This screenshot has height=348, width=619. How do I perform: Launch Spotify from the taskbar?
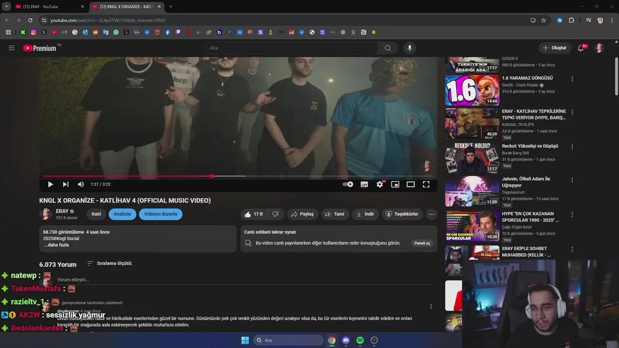pyautogui.click(x=360, y=340)
